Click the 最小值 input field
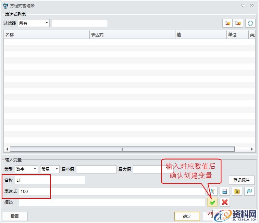 click(96, 169)
